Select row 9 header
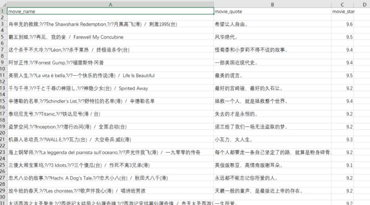The height and width of the screenshot is (205, 370). [3, 62]
